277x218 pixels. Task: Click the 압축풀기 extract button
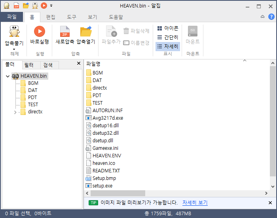(14, 35)
